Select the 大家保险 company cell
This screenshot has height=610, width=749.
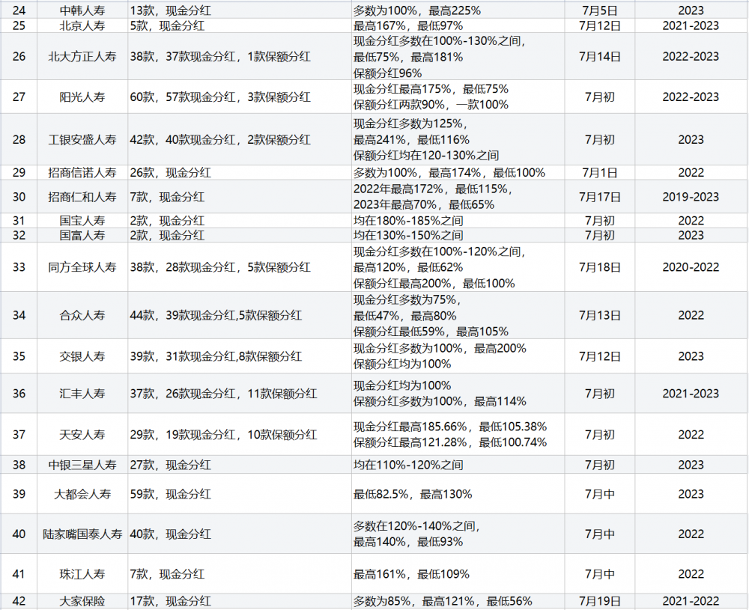[x=82, y=602]
